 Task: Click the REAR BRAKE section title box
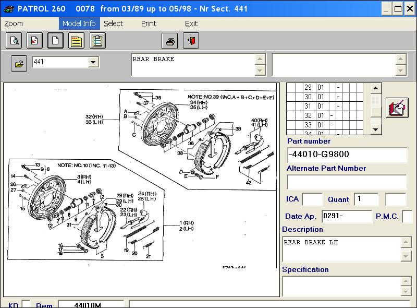pyautogui.click(x=193, y=65)
